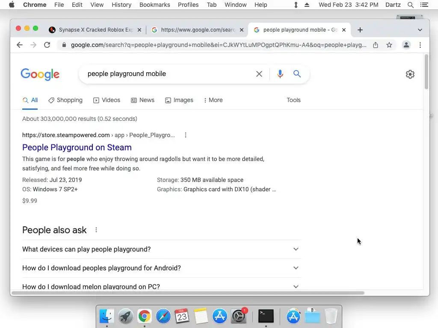Viewport: 438px width, 328px height.
Task: Bookmark this page with the star icon
Action: (389, 45)
